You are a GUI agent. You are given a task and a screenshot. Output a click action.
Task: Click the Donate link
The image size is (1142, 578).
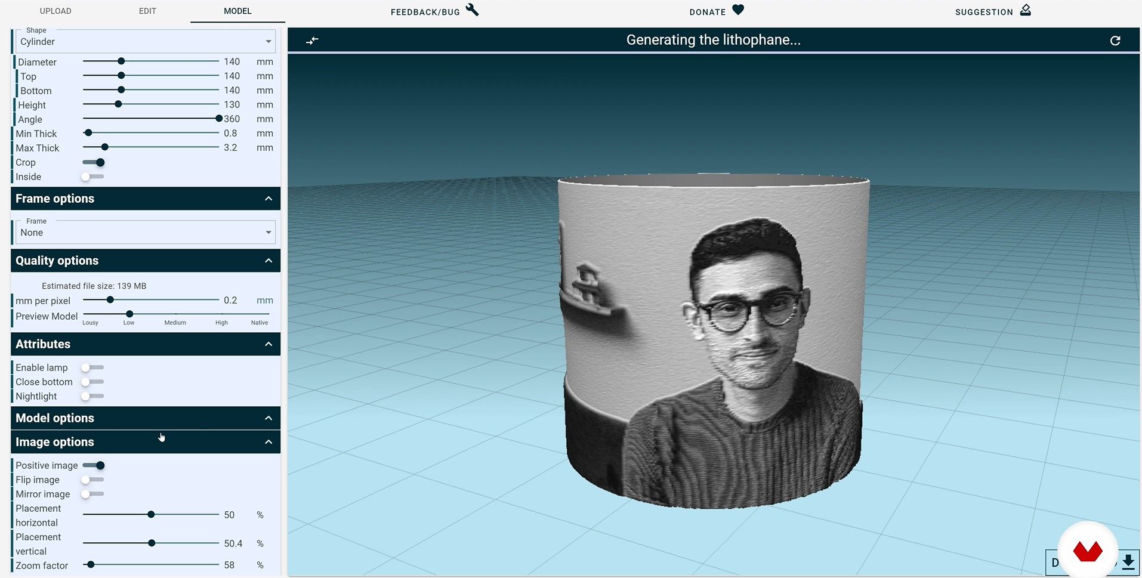coord(707,12)
